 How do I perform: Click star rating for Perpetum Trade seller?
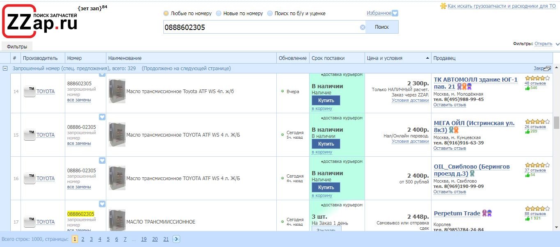[537, 208]
